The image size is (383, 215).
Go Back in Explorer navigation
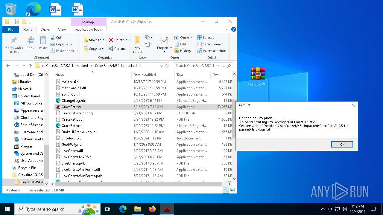pyautogui.click(x=8, y=66)
